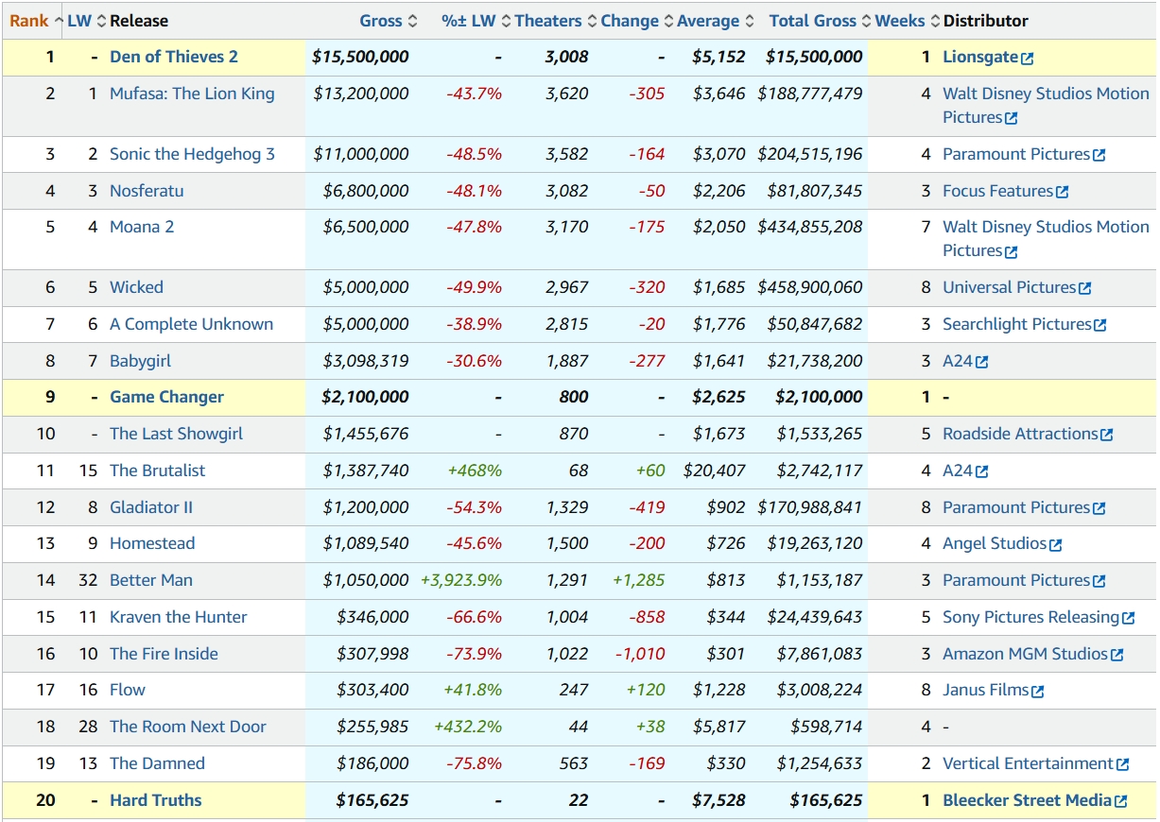The height and width of the screenshot is (822, 1160).
Task: Open Homestead release link
Action: (152, 543)
